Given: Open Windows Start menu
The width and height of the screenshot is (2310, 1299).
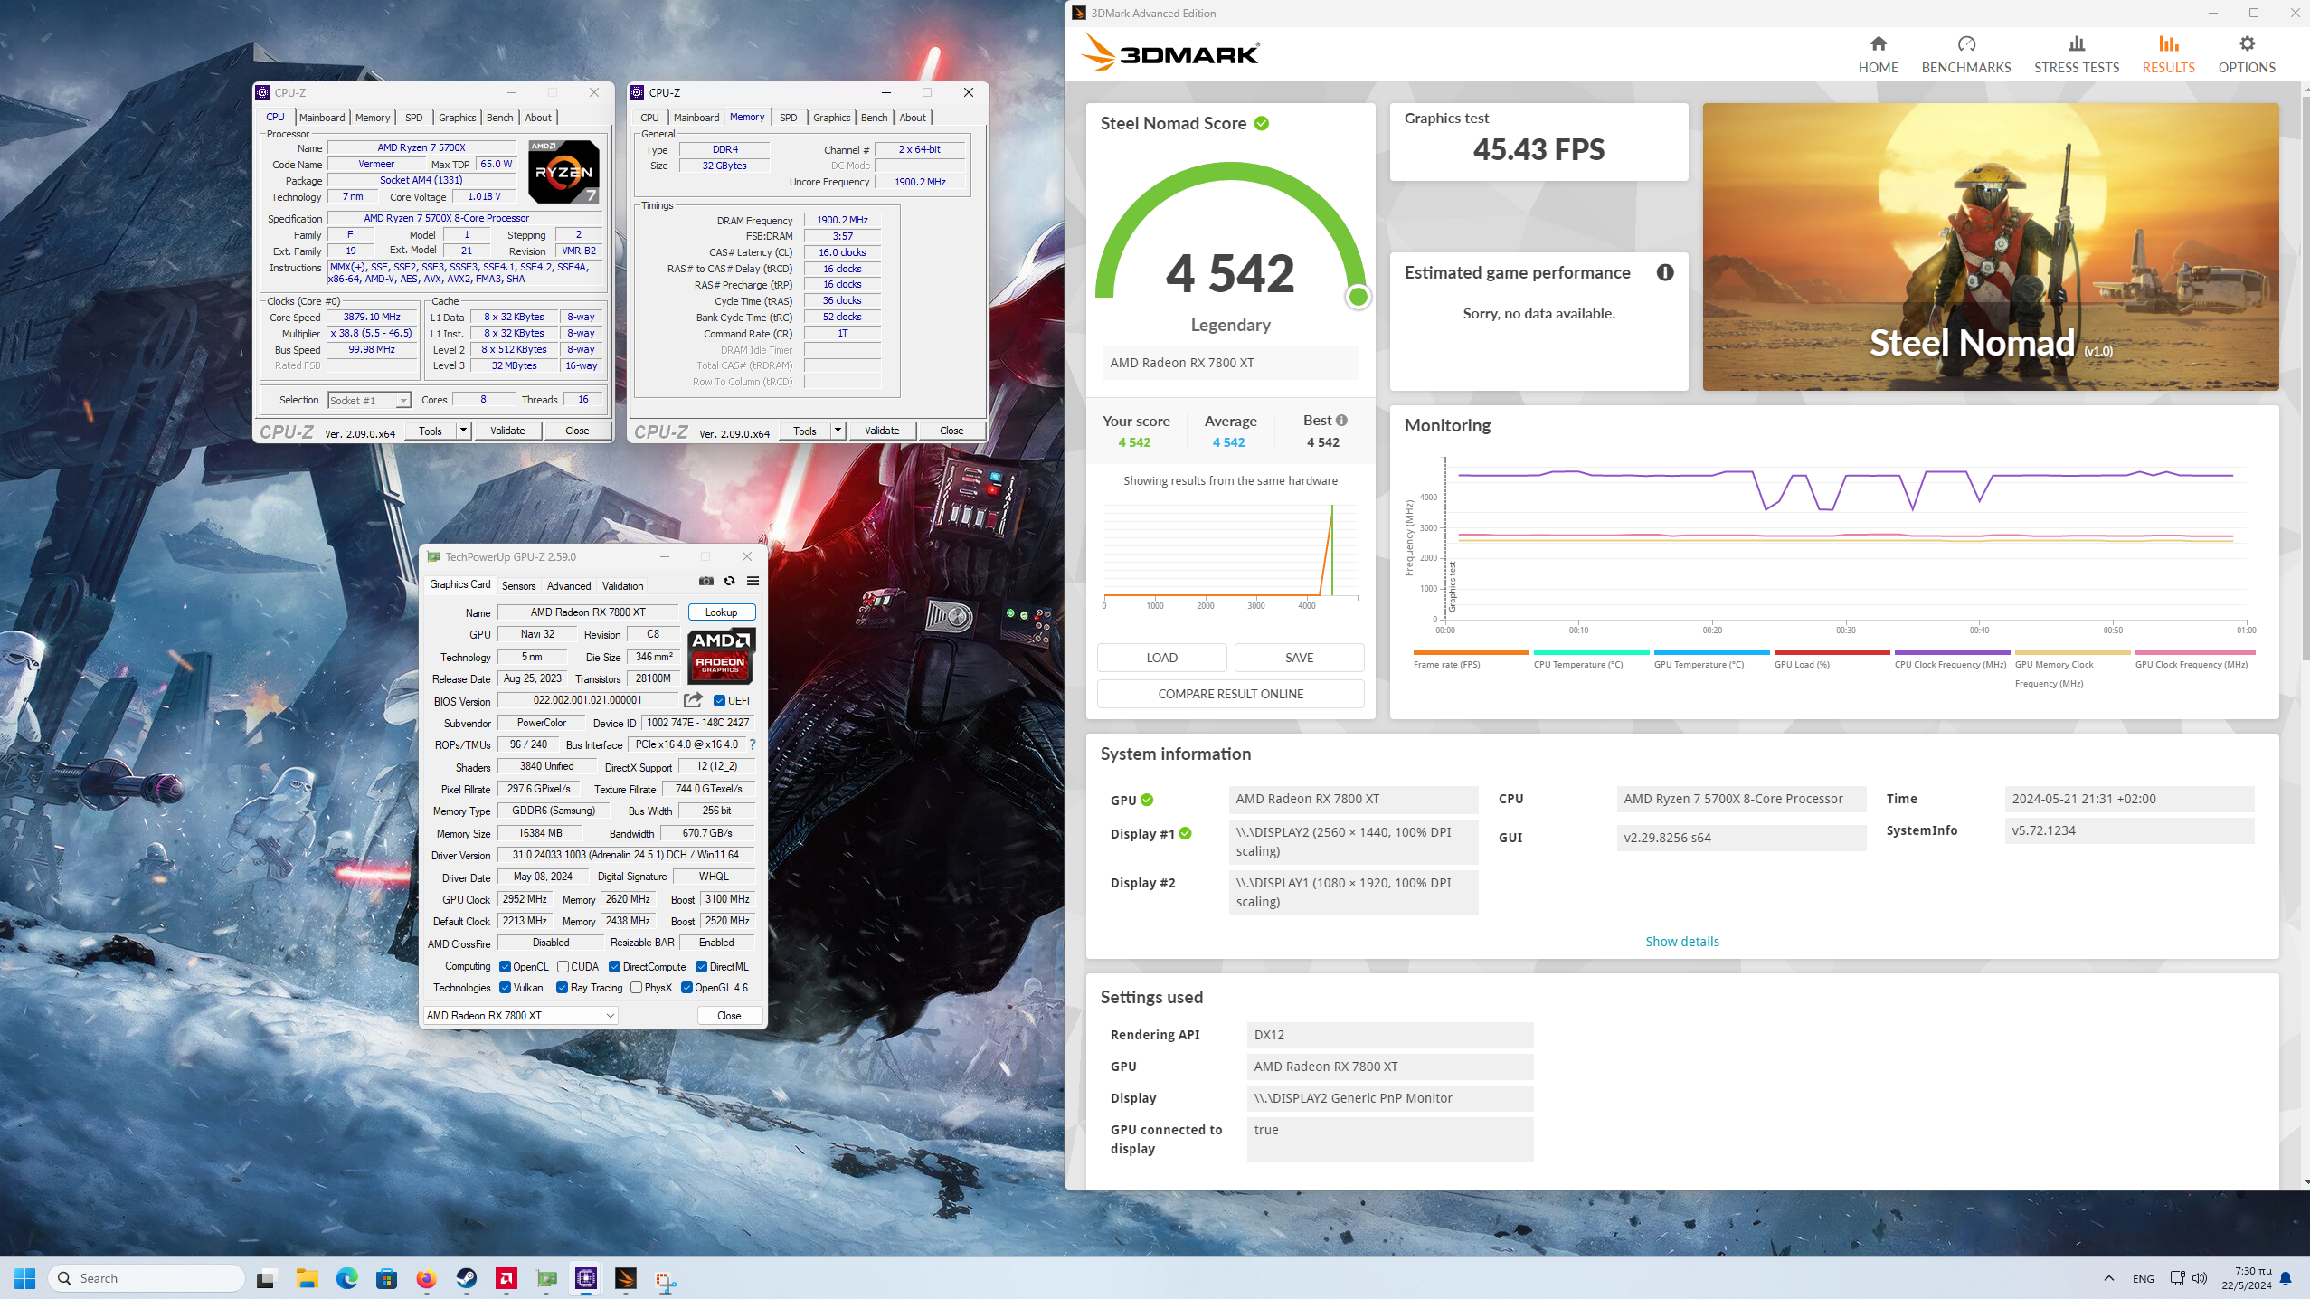Looking at the screenshot, I should coord(24,1278).
